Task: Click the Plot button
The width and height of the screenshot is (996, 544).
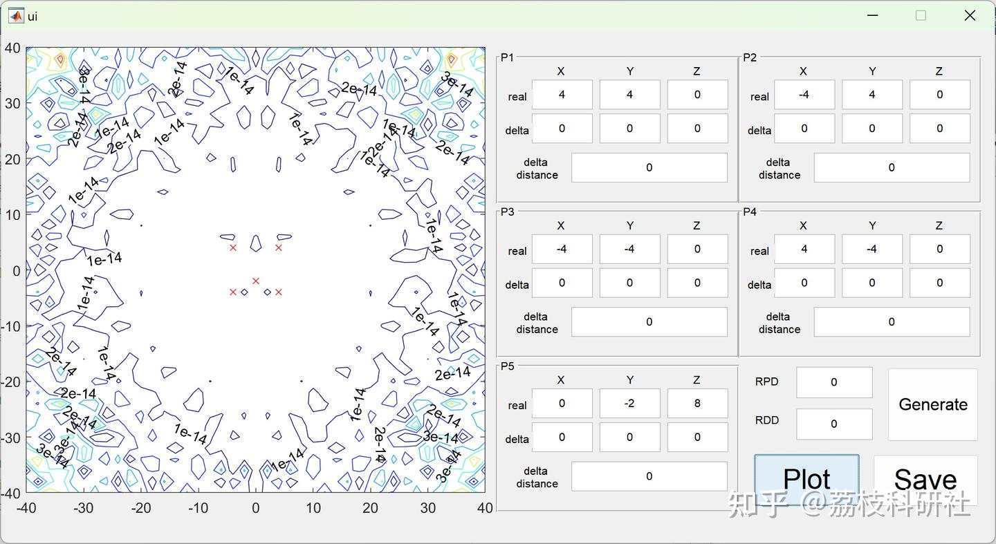Action: coord(806,479)
